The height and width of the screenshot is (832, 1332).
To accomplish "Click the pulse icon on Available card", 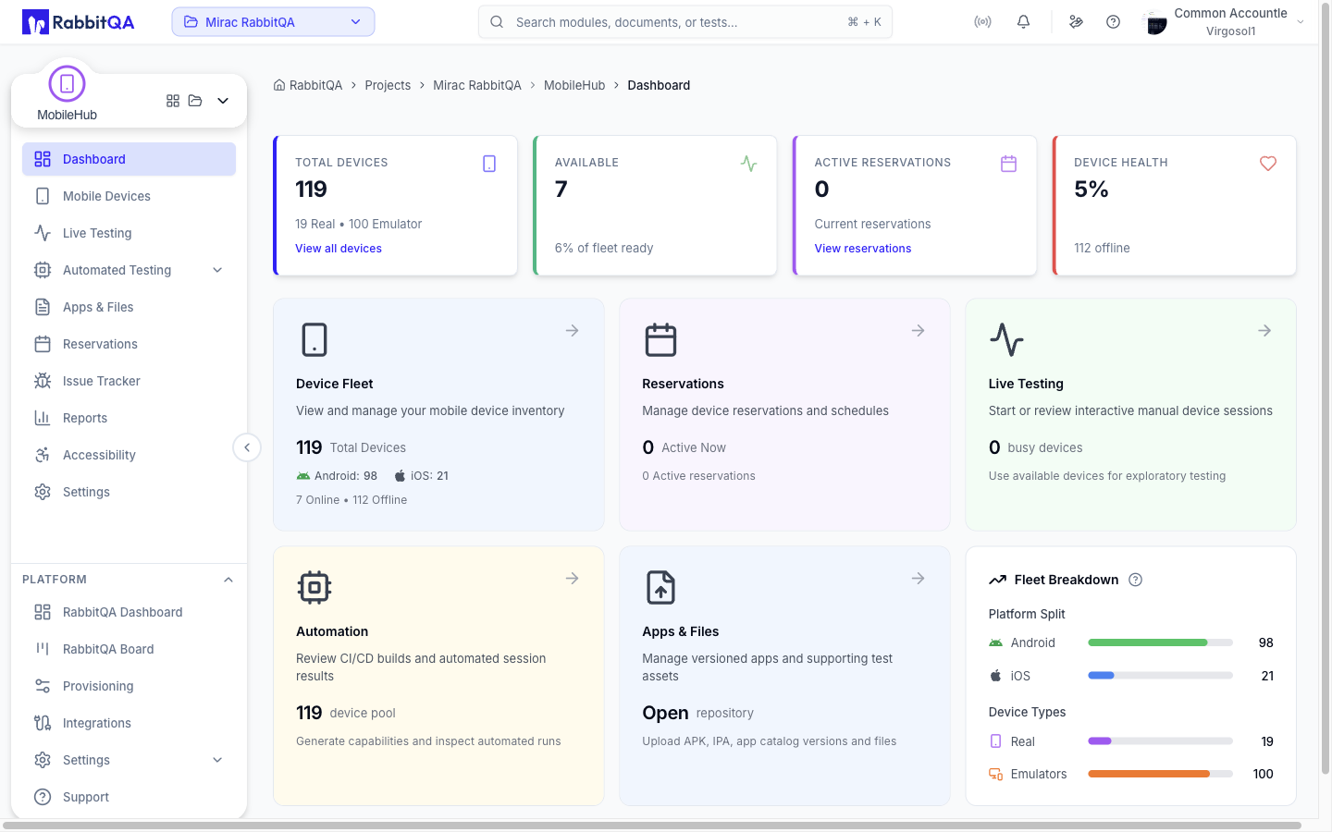I will (749, 164).
